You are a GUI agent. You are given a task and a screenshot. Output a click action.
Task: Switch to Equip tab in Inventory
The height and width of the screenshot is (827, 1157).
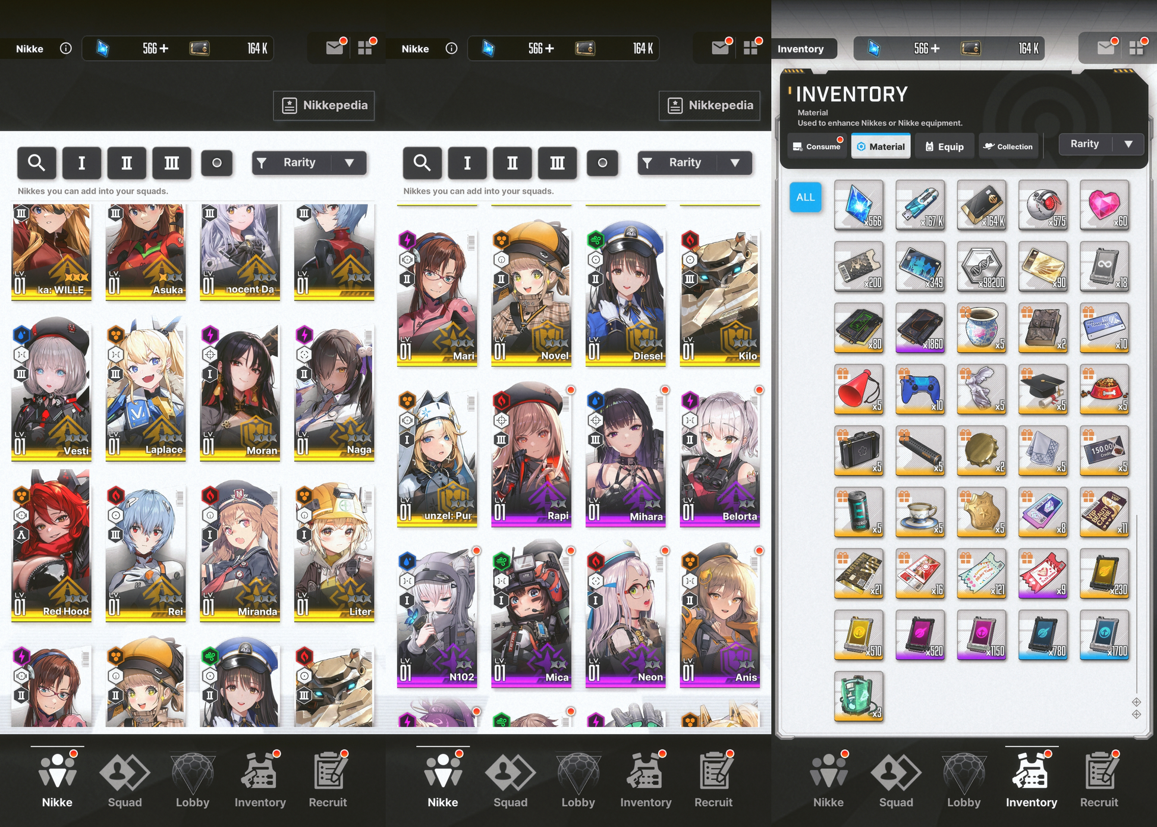[x=945, y=146]
